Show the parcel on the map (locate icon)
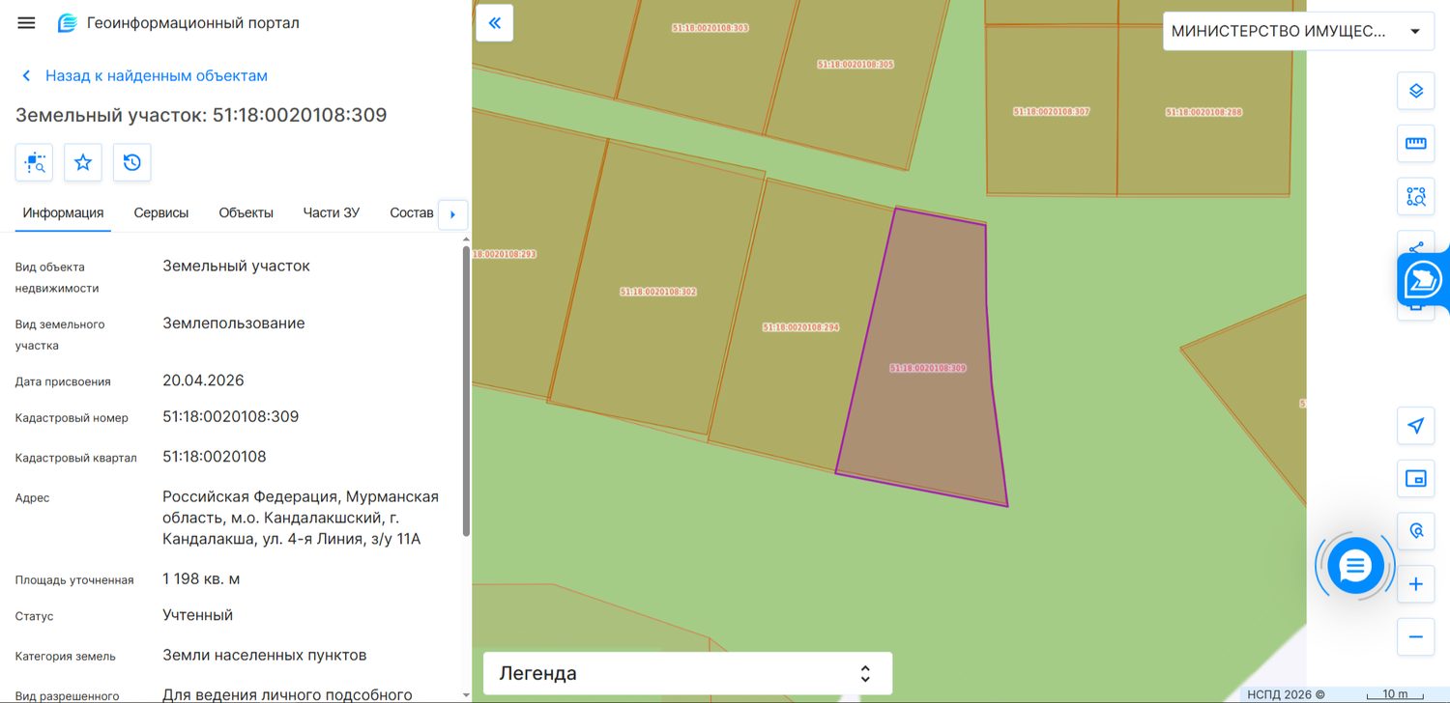Screen dimensions: 1450x703 click(34, 162)
